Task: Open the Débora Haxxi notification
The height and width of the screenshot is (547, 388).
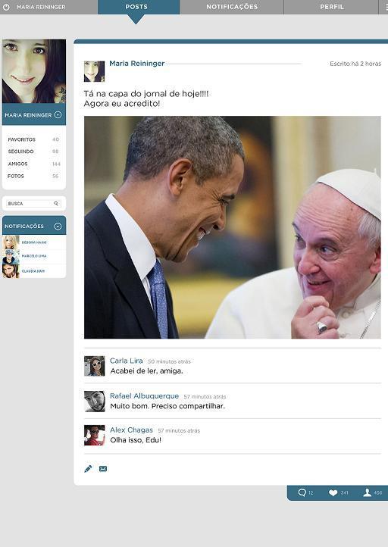Action: 34,242
